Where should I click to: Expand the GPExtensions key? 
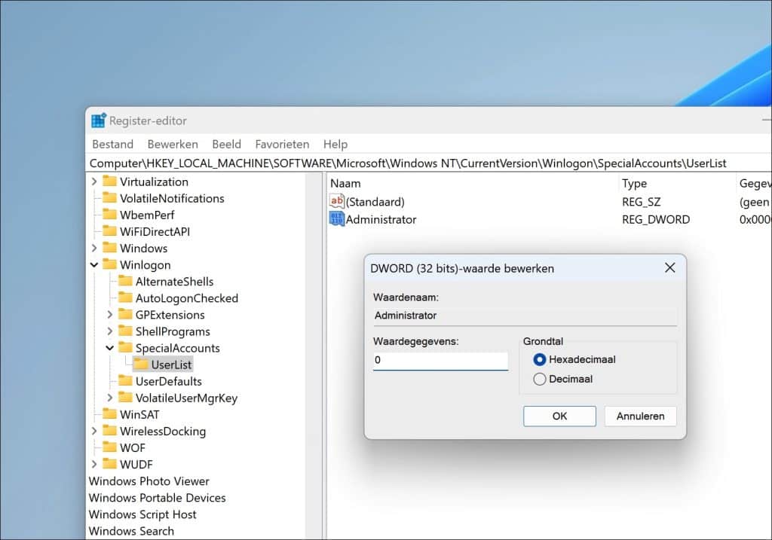point(110,315)
